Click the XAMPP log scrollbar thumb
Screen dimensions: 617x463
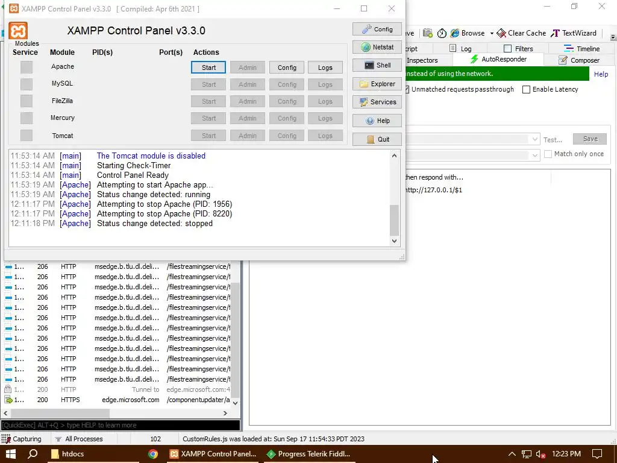click(x=394, y=219)
